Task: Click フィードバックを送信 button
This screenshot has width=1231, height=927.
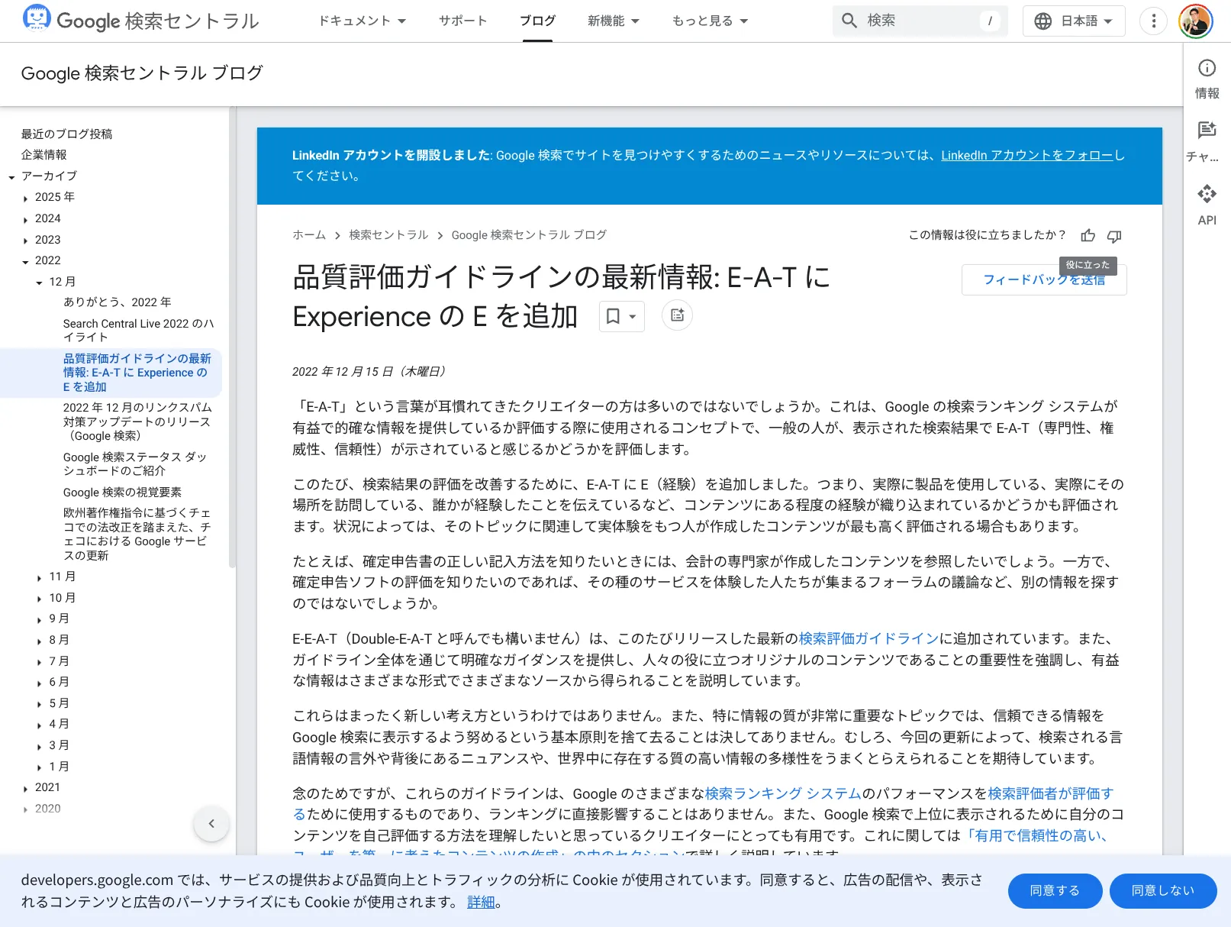Action: click(1044, 279)
